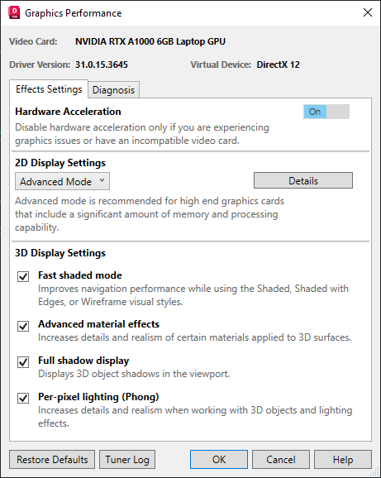Switch to the Diagnosis tab
Image resolution: width=381 pixels, height=478 pixels.
[x=113, y=90]
